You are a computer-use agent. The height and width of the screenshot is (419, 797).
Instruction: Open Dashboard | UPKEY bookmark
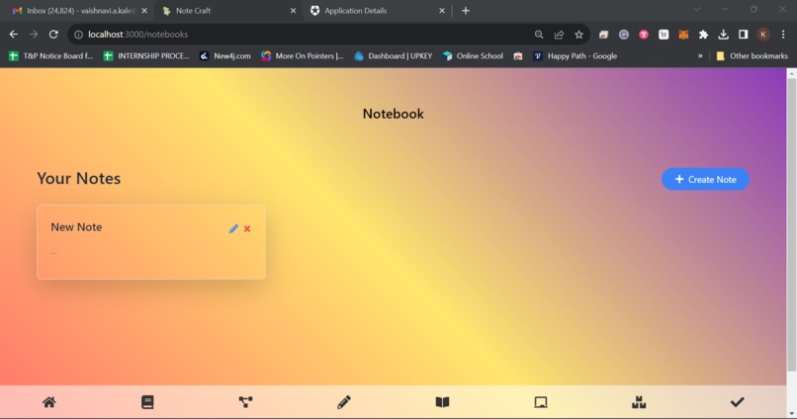tap(393, 56)
